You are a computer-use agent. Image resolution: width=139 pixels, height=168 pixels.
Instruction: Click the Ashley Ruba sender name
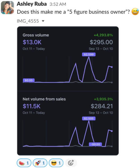(x=32, y=4)
